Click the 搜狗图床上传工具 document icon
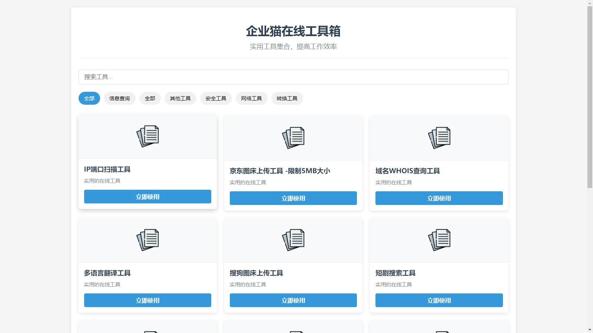Screen dimensions: 593x333 pos(293,240)
